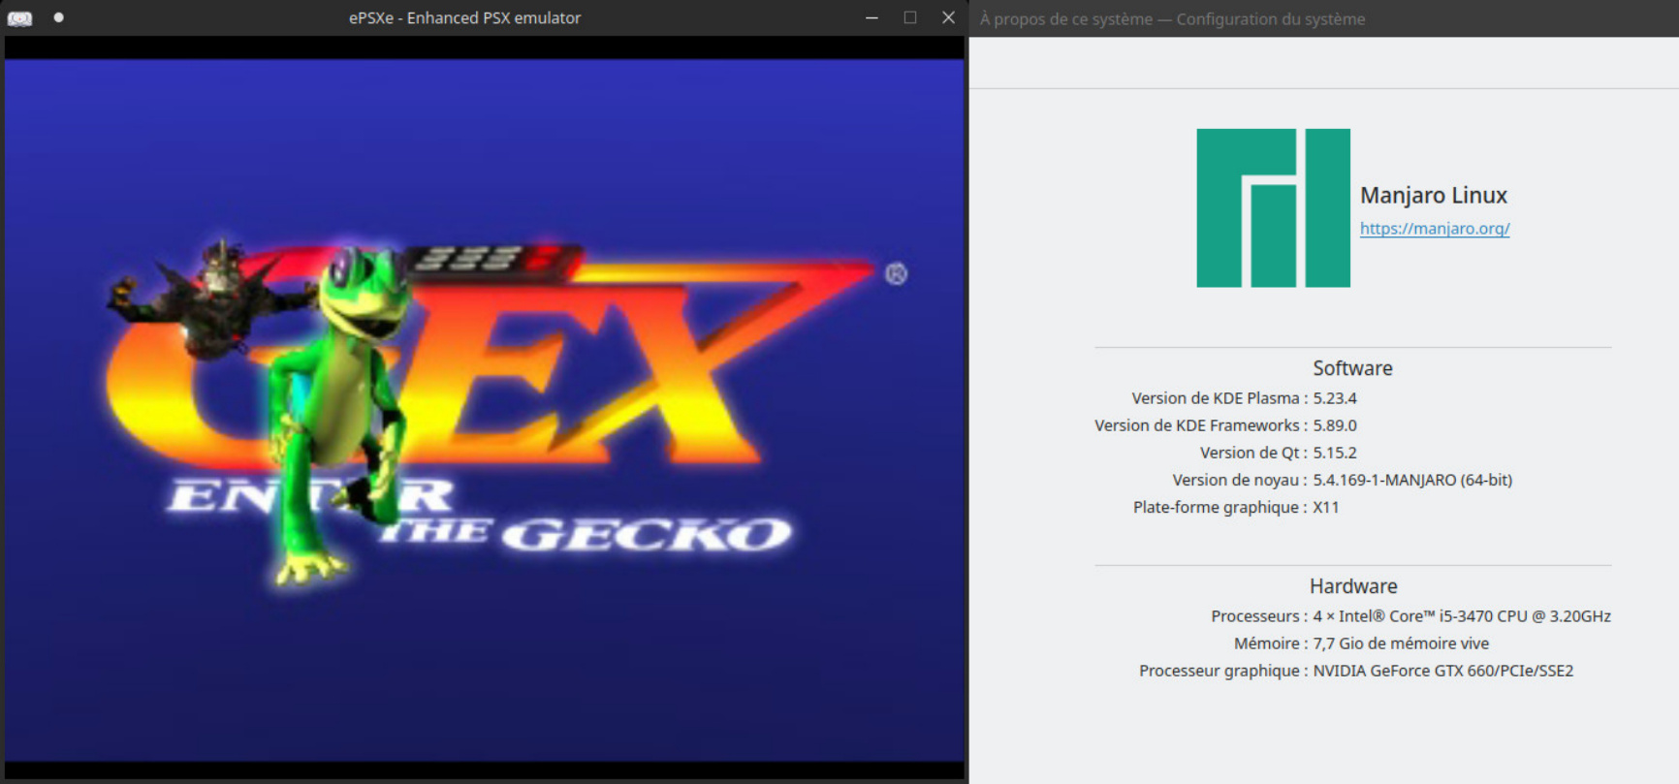Click the Mémoire label
This screenshot has width=1679, height=784.
(x=1271, y=643)
